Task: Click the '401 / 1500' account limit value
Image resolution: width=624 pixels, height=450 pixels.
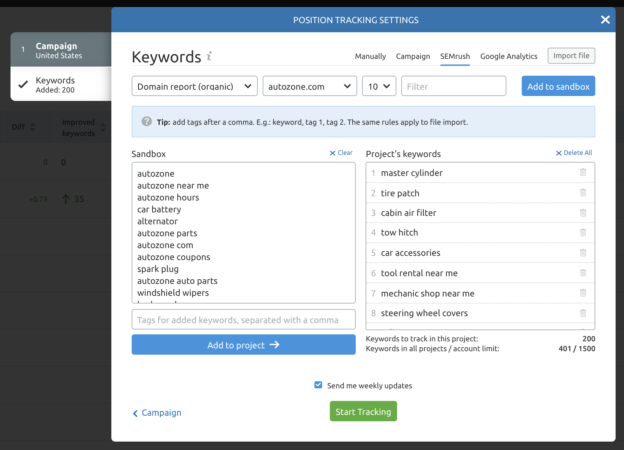Action: coord(577,348)
